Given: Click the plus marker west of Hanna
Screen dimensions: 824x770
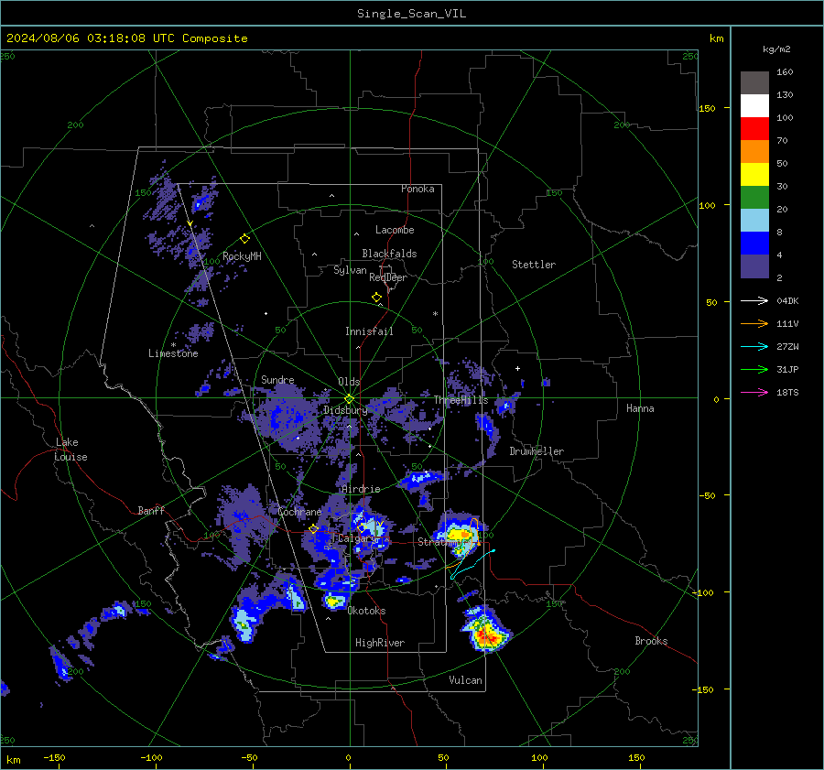Looking at the screenshot, I should (517, 368).
